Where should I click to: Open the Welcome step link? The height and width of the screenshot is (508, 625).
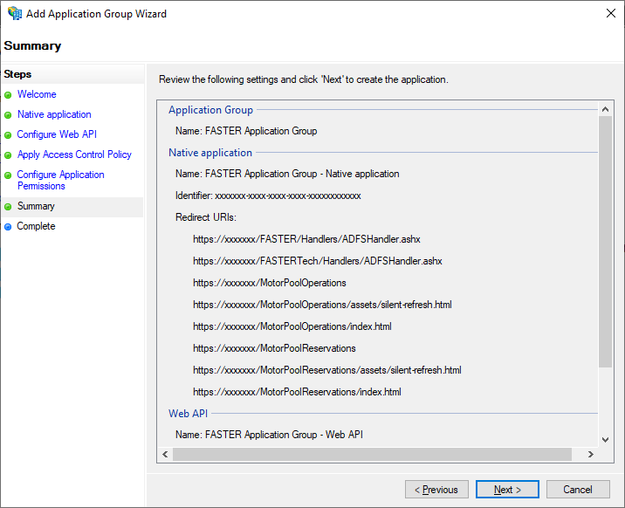click(x=37, y=94)
